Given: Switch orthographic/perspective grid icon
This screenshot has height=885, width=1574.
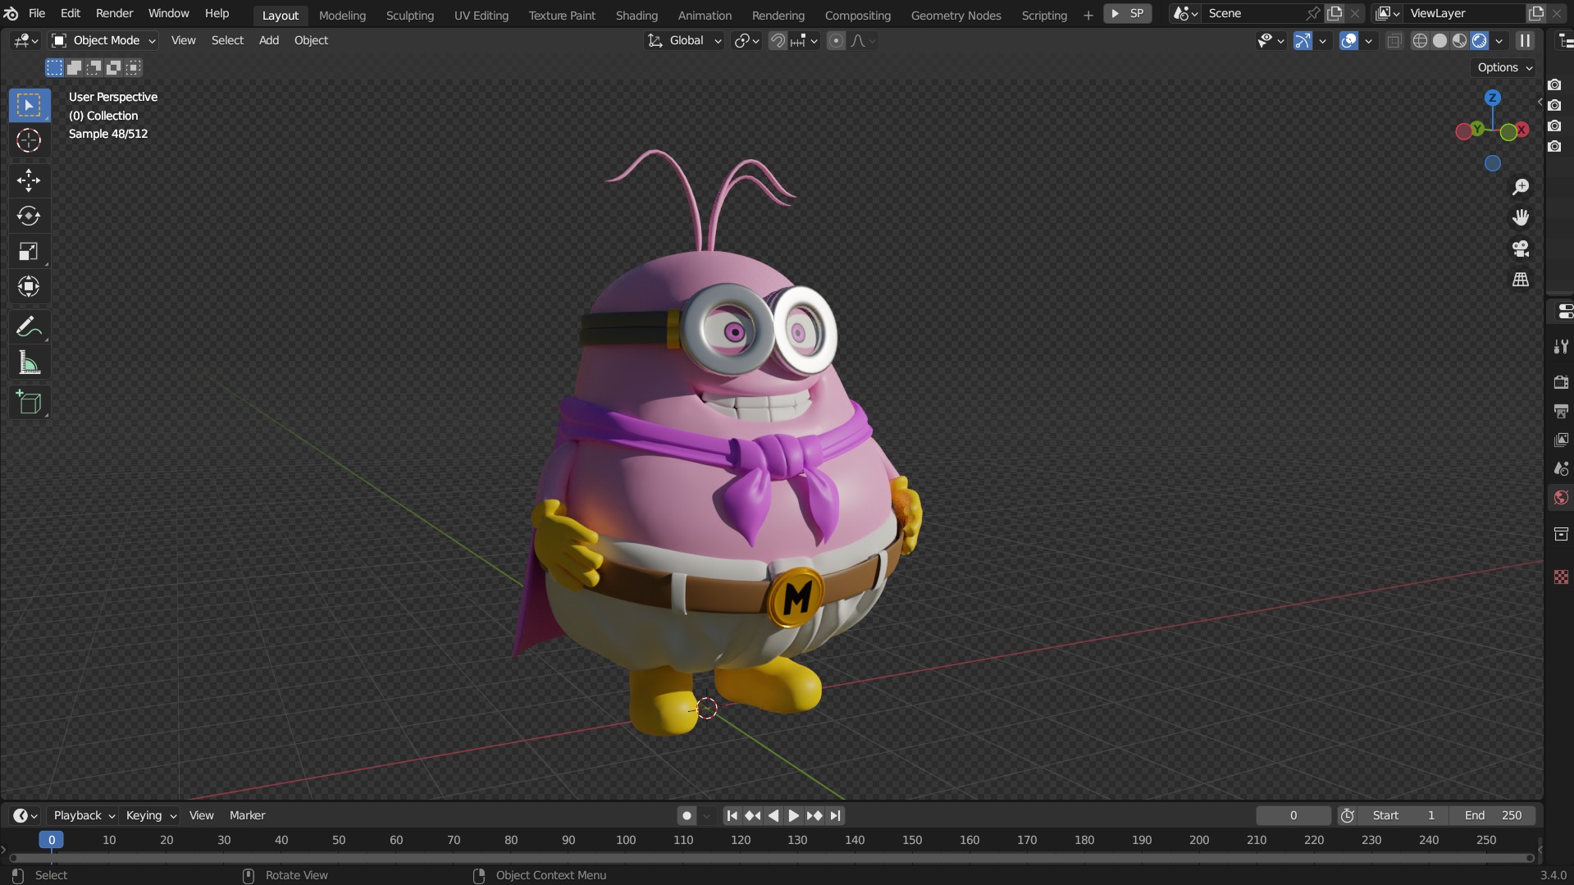Looking at the screenshot, I should tap(1521, 280).
